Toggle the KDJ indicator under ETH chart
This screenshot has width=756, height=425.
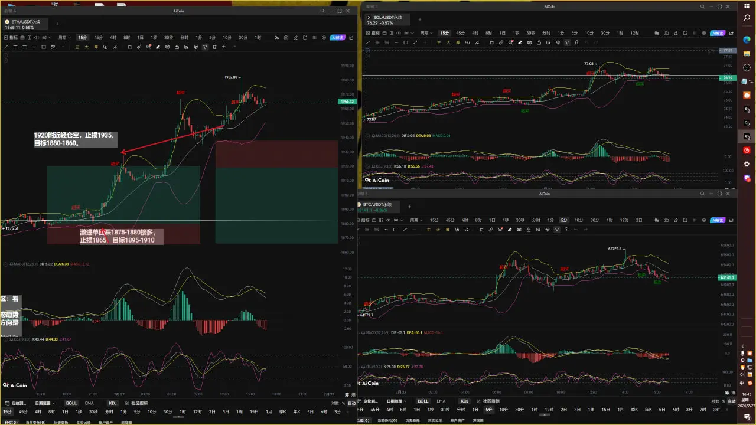(112, 403)
